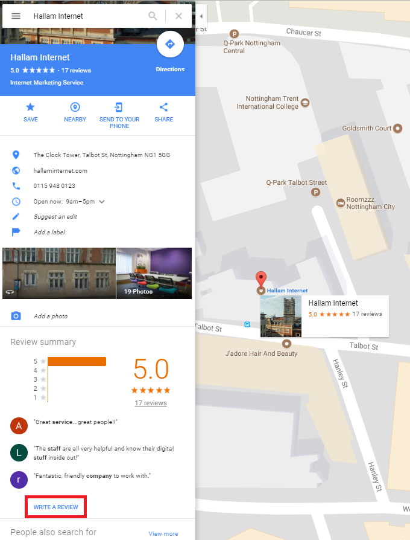Select the phone number 0115 948 0123
This screenshot has width=410, height=540.
tap(54, 186)
